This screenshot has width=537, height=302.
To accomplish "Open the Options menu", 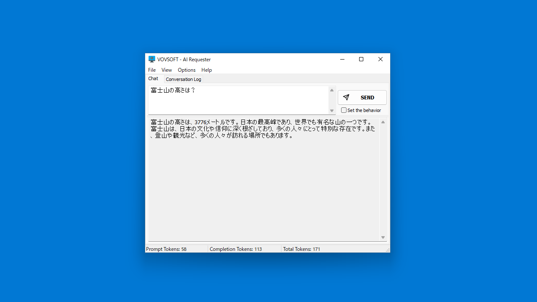I will 187,70.
